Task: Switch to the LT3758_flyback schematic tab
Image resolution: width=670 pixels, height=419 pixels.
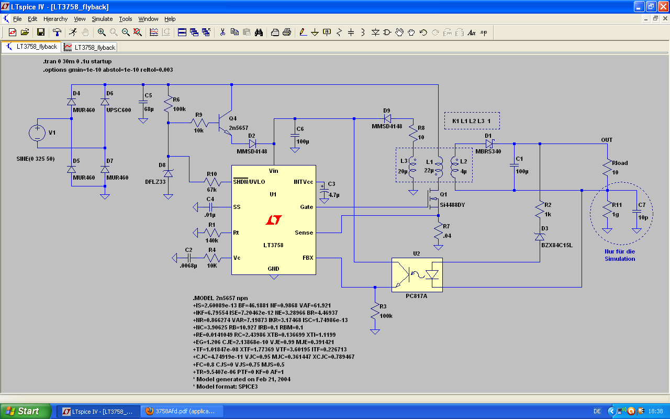Action: [x=31, y=47]
